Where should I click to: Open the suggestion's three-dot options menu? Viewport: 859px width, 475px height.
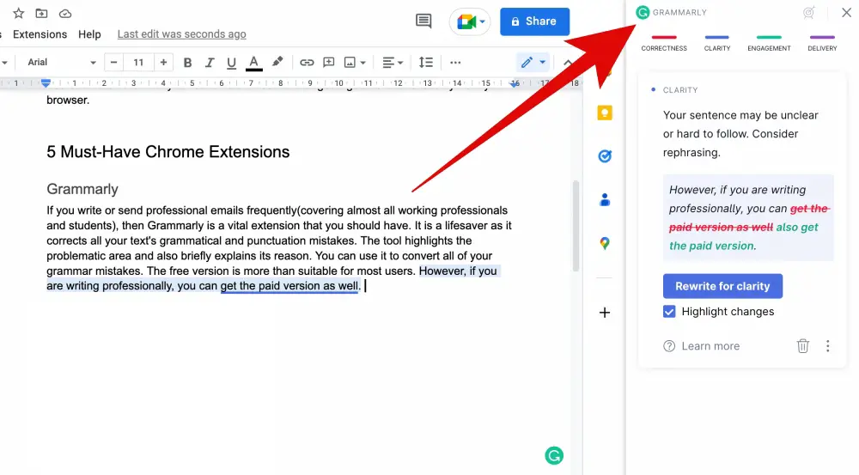point(828,345)
